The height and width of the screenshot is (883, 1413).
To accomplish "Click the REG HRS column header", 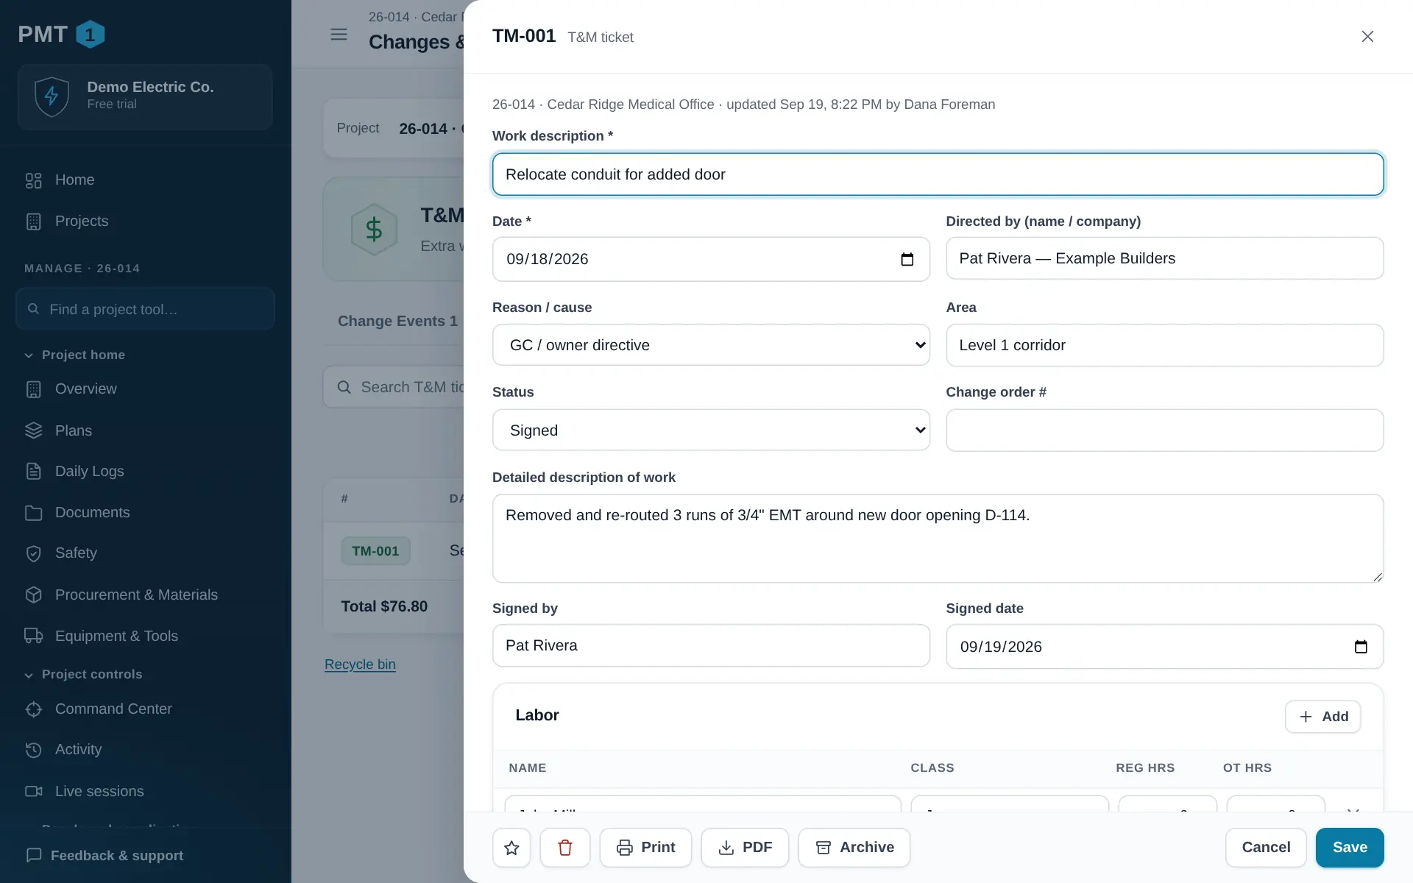I will click(x=1145, y=767).
